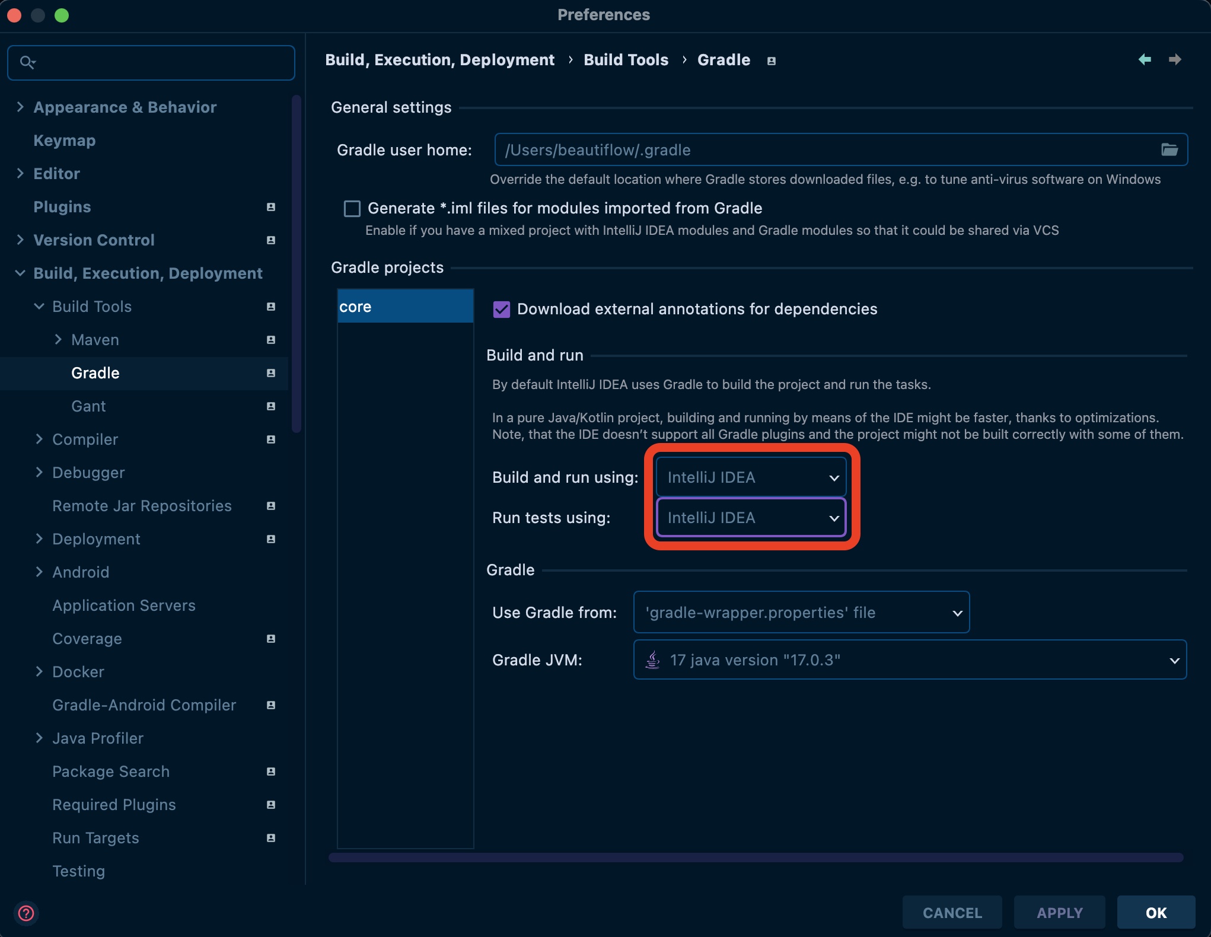
Task: Open Remote Jar Repositories settings
Action: click(142, 506)
